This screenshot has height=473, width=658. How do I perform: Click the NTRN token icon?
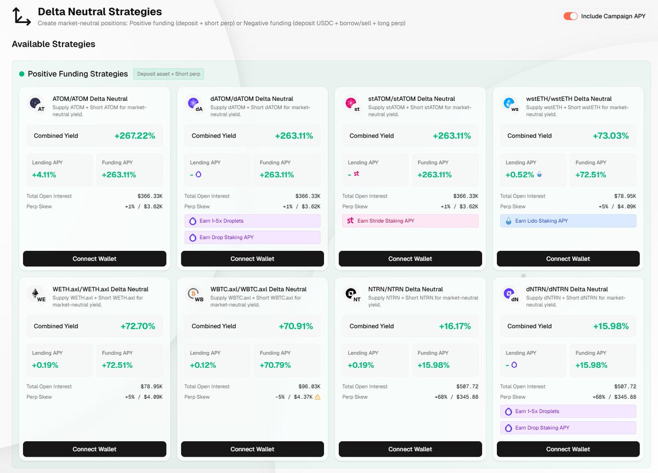[x=351, y=294]
